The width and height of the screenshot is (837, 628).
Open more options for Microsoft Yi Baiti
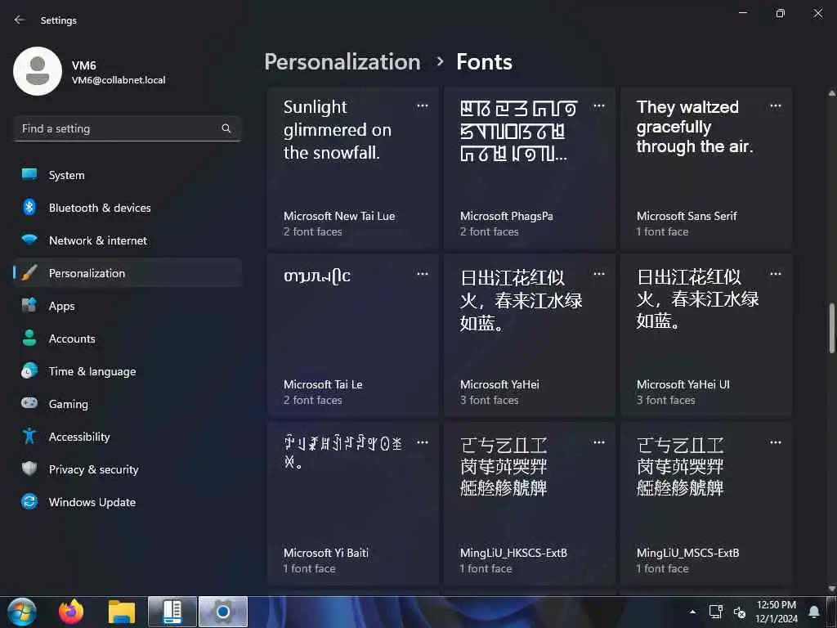click(423, 442)
